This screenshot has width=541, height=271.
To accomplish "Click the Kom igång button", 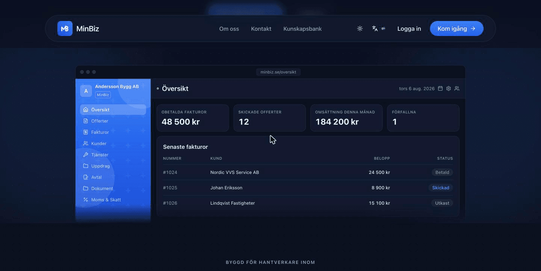I will (x=456, y=28).
